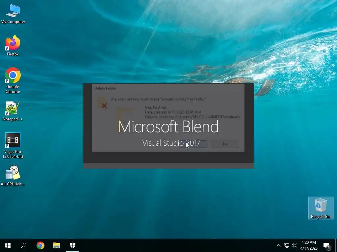Show hidden system tray icons
This screenshot has height=252, width=337.
(278, 245)
